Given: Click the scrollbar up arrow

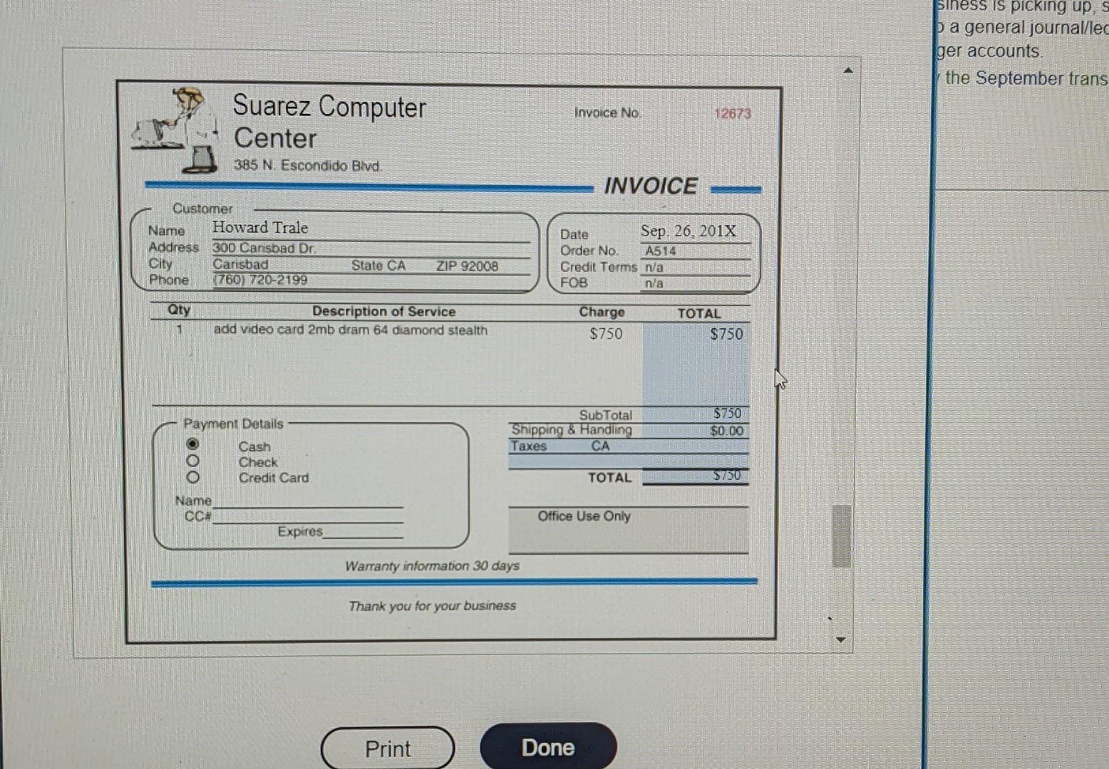Looking at the screenshot, I should (847, 70).
